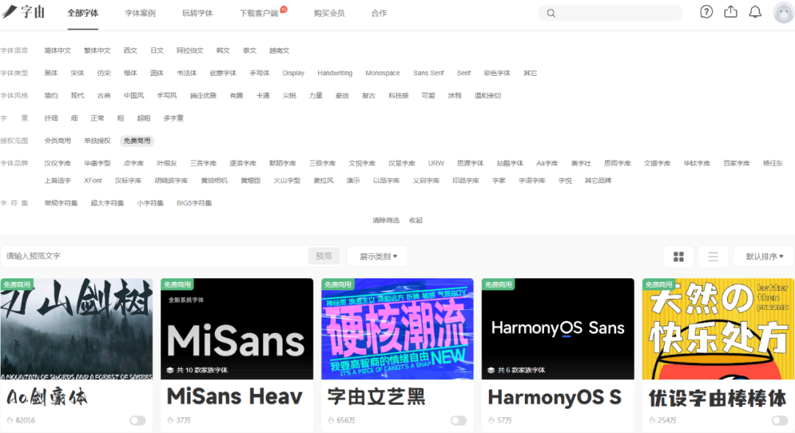Filter by URW brand
795x433 pixels.
pos(436,163)
